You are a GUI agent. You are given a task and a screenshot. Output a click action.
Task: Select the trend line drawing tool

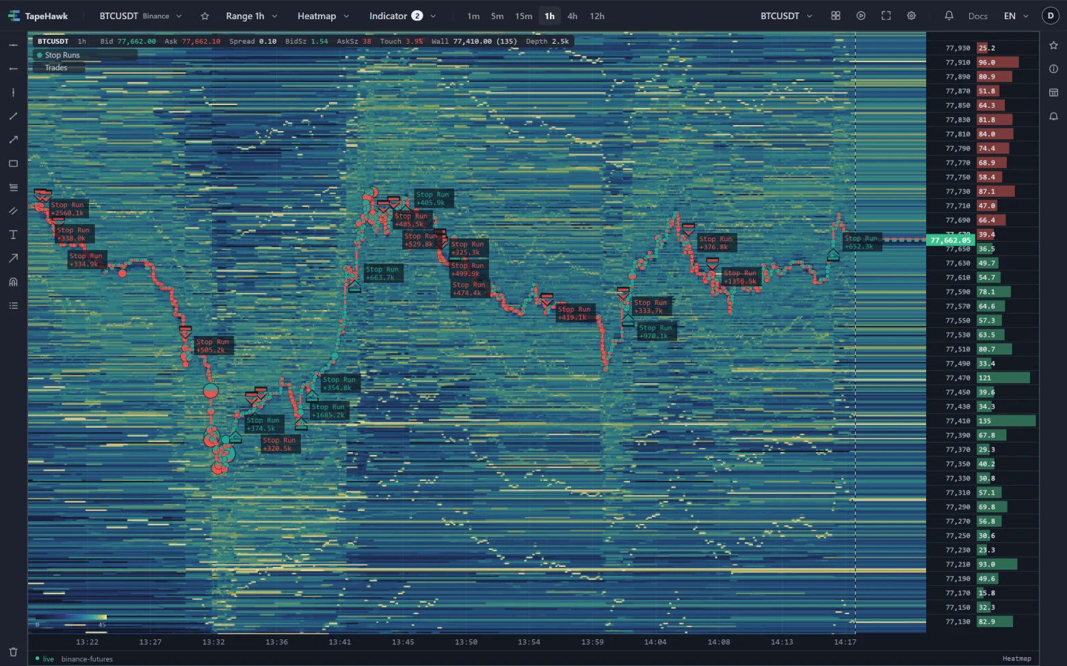click(x=13, y=116)
